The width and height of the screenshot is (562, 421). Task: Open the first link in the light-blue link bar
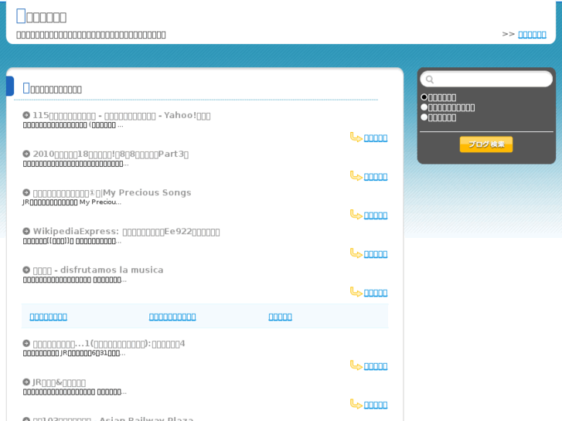[x=49, y=317]
